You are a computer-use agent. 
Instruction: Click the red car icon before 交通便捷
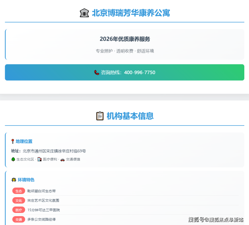[x=62, y=159]
